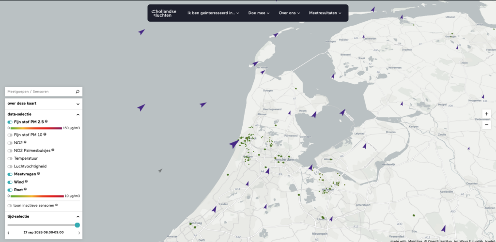Open help icon next to Meetvragen
496x242 pixels.
39,173
